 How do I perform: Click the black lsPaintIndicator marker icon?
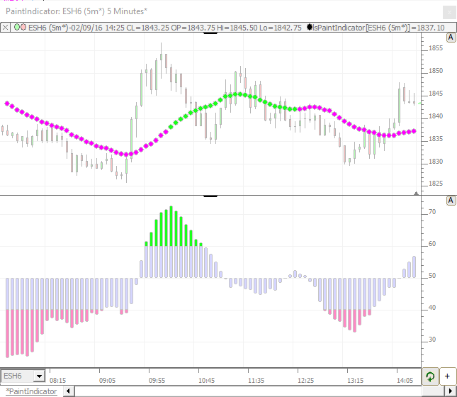[310, 28]
